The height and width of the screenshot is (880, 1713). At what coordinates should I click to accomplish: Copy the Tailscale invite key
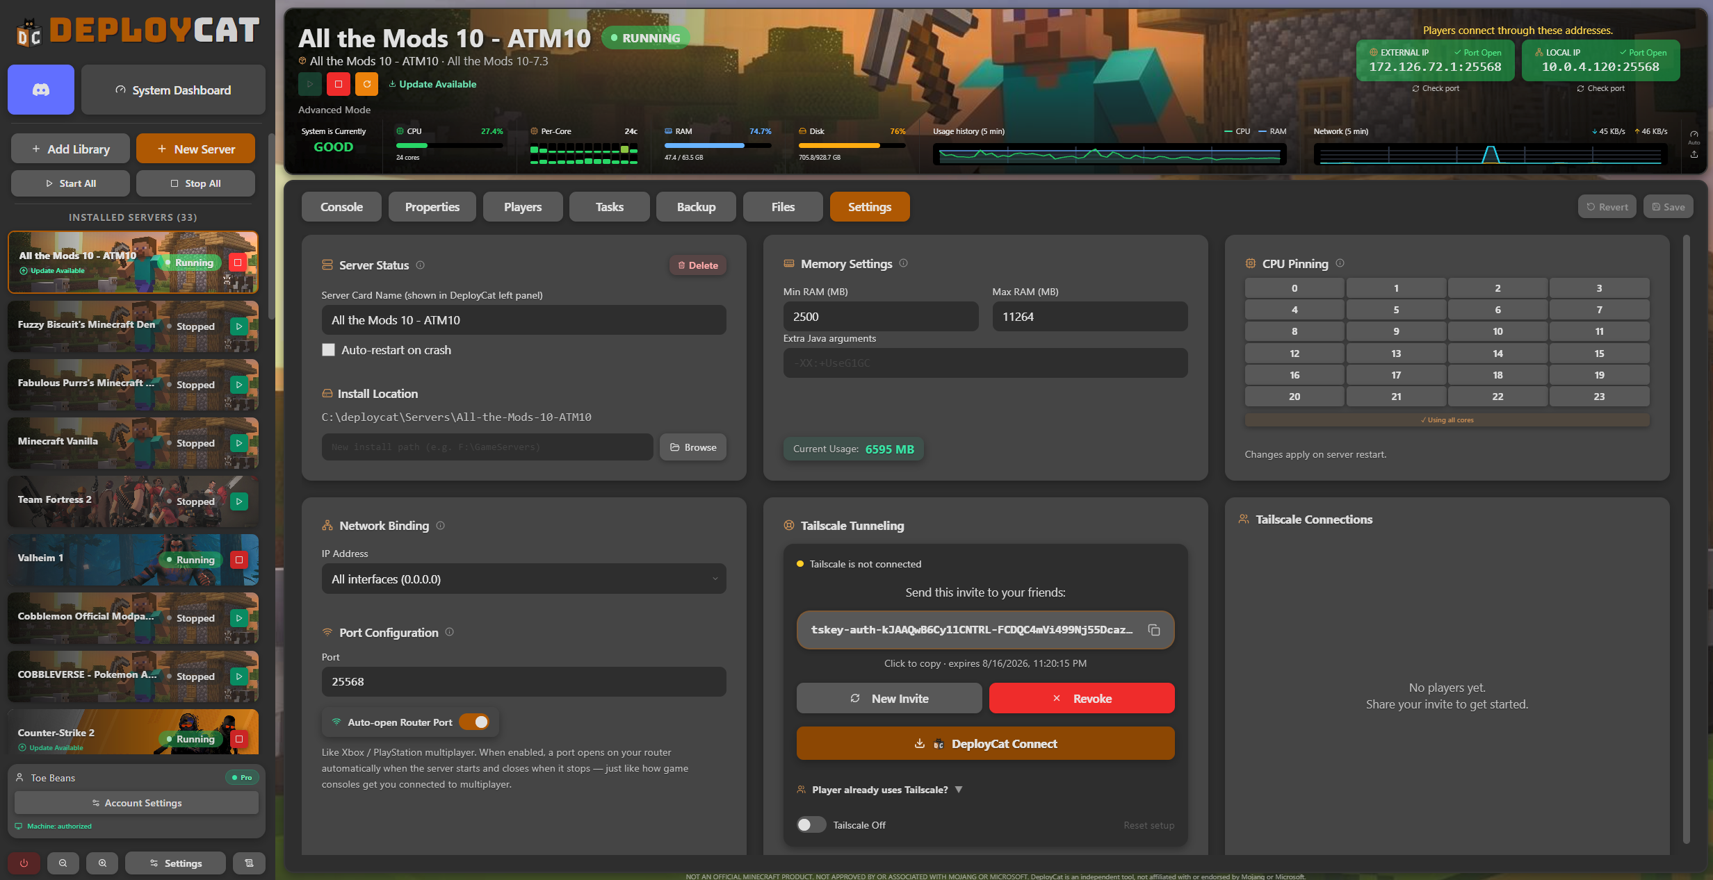click(x=1154, y=630)
